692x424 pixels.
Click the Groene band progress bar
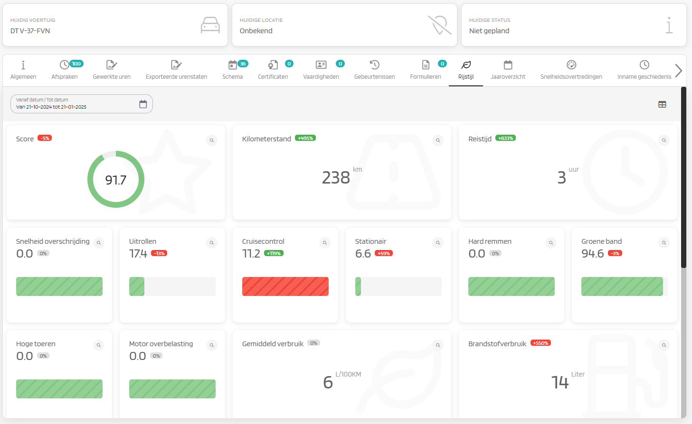point(625,286)
